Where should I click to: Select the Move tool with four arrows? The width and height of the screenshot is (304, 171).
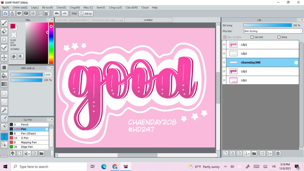click(x=4, y=57)
